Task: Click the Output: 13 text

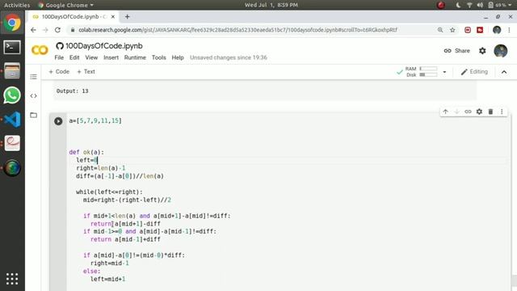Action: point(72,91)
